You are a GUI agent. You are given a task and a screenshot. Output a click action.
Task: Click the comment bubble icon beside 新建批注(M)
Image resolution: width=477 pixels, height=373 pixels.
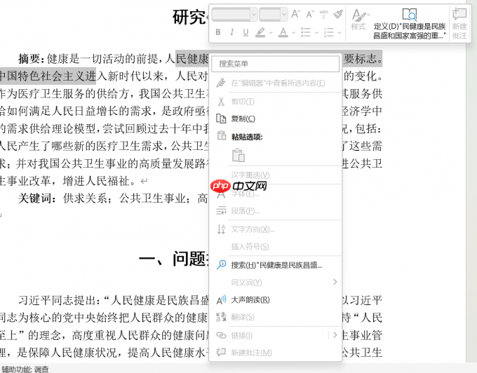(x=221, y=353)
